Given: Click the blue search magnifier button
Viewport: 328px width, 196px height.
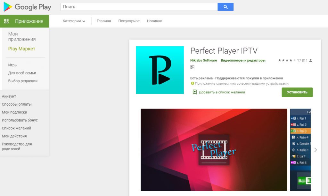Looking at the screenshot, I should (x=225, y=7).
